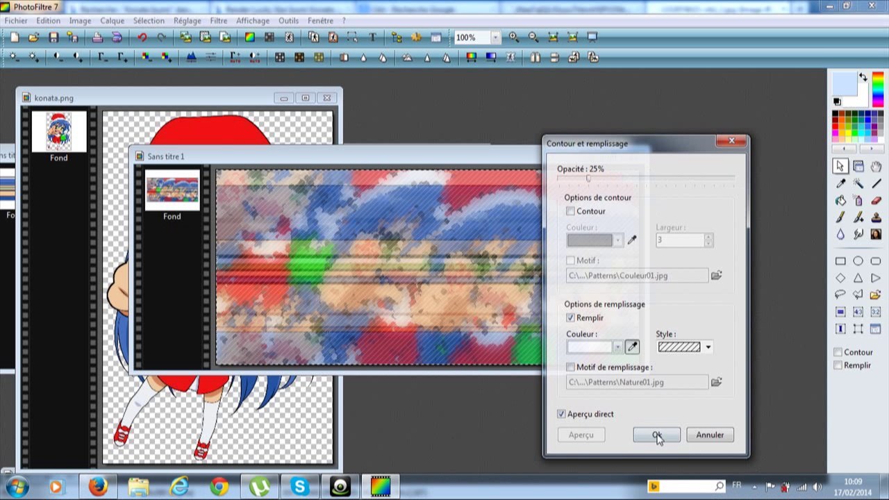Open the Filtre menu
The width and height of the screenshot is (889, 500).
pos(218,21)
